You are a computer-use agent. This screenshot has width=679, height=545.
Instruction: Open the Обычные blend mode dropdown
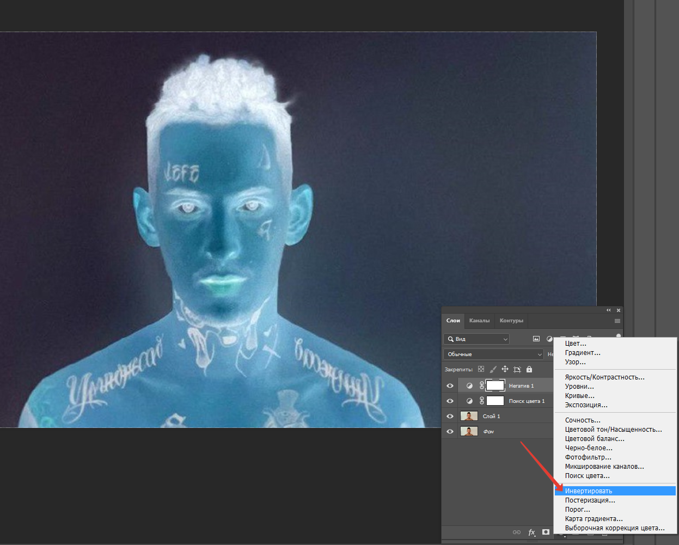(x=493, y=354)
